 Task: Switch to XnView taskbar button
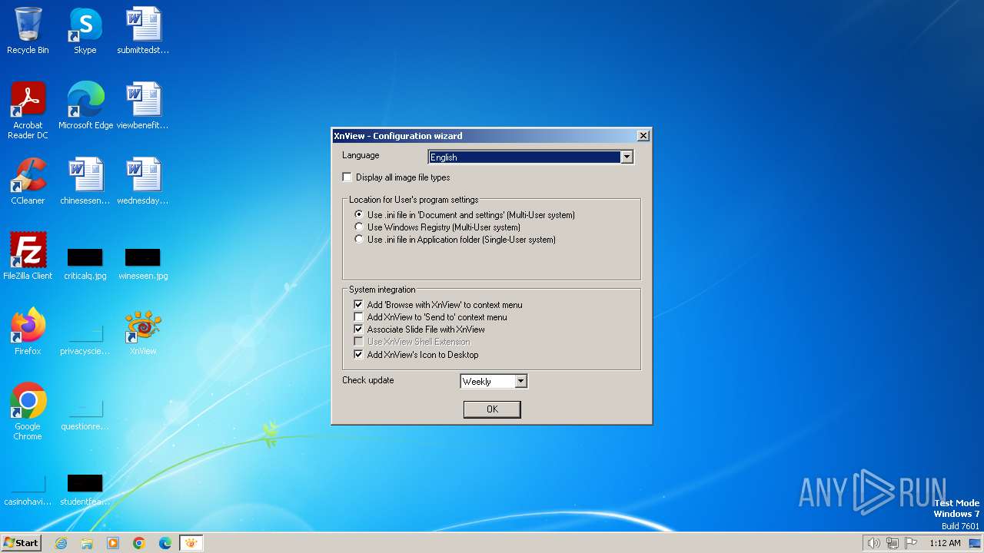(191, 543)
